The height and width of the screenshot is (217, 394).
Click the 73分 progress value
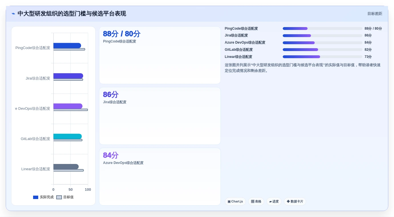coord(368,57)
